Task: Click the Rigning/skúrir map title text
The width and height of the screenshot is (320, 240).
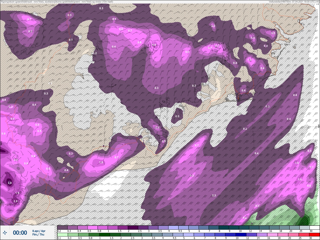Action: point(57,2)
